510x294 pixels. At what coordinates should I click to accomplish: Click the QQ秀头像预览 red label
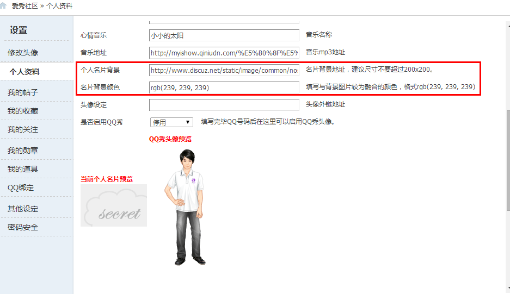coord(170,139)
